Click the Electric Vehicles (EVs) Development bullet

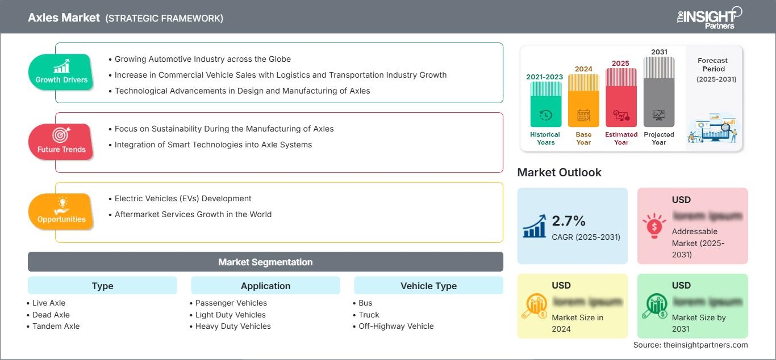click(x=183, y=198)
